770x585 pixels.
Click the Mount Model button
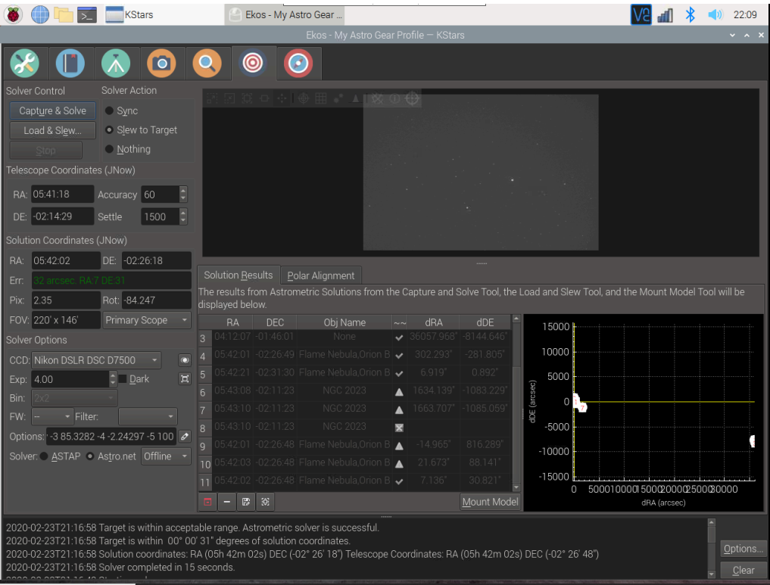(490, 502)
